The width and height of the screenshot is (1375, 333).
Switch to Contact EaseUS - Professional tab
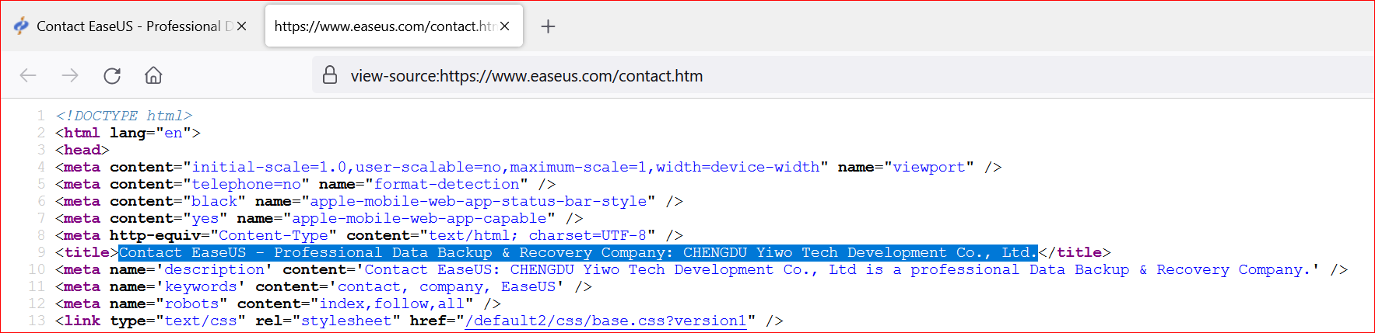[129, 26]
